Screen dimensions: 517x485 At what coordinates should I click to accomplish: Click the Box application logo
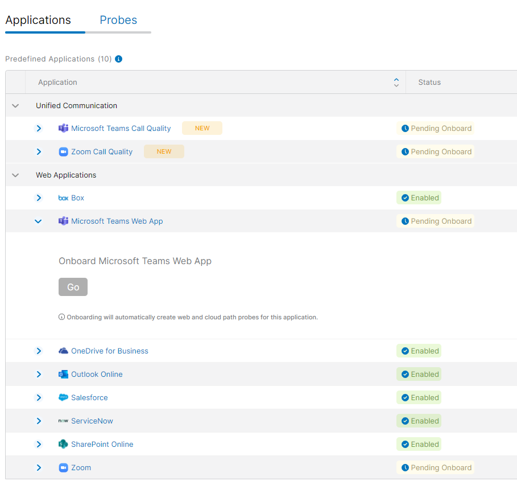[62, 198]
